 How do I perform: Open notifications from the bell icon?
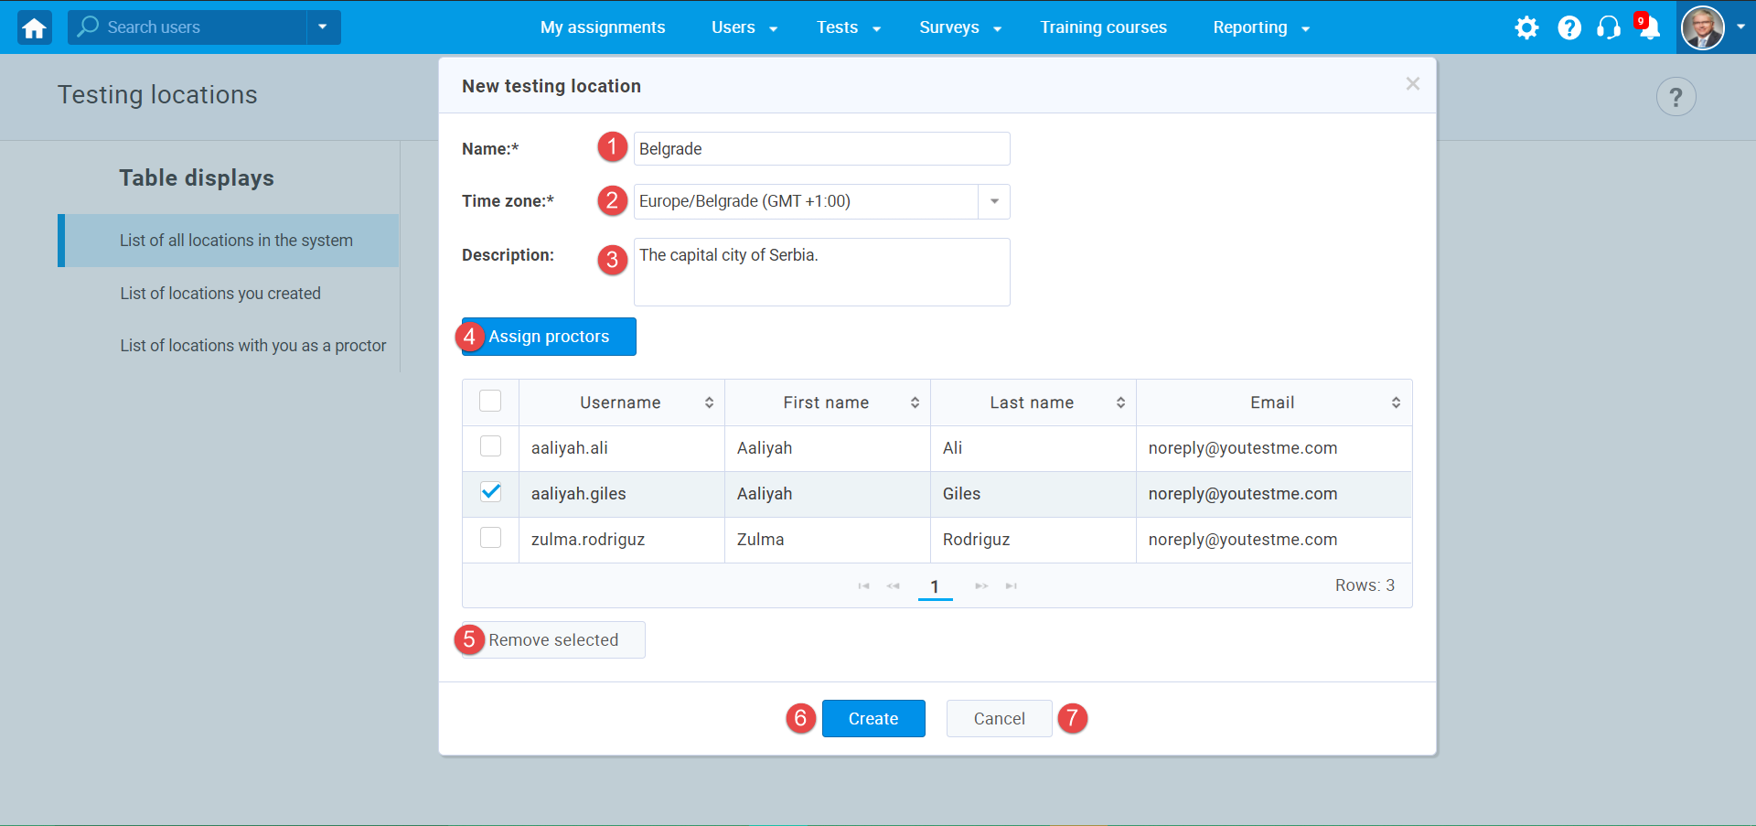click(x=1650, y=29)
